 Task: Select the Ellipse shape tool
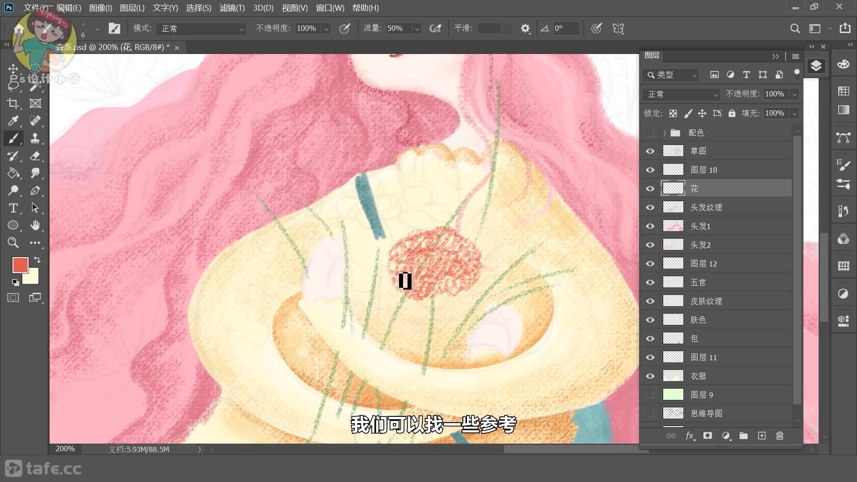click(x=13, y=225)
